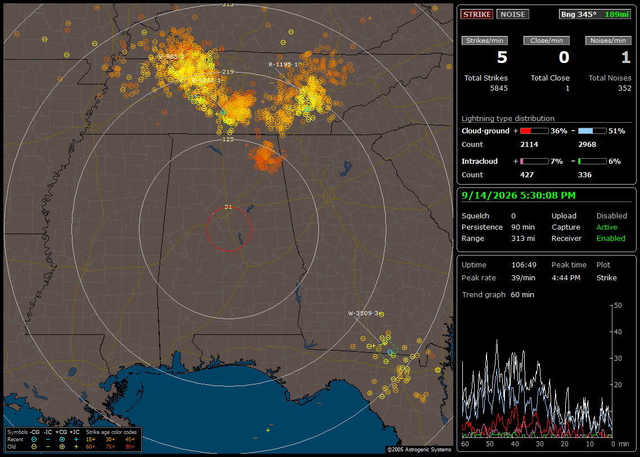The height and width of the screenshot is (457, 640).
Task: Click the bearing readout Bng 345° 189mi
Action: click(594, 14)
